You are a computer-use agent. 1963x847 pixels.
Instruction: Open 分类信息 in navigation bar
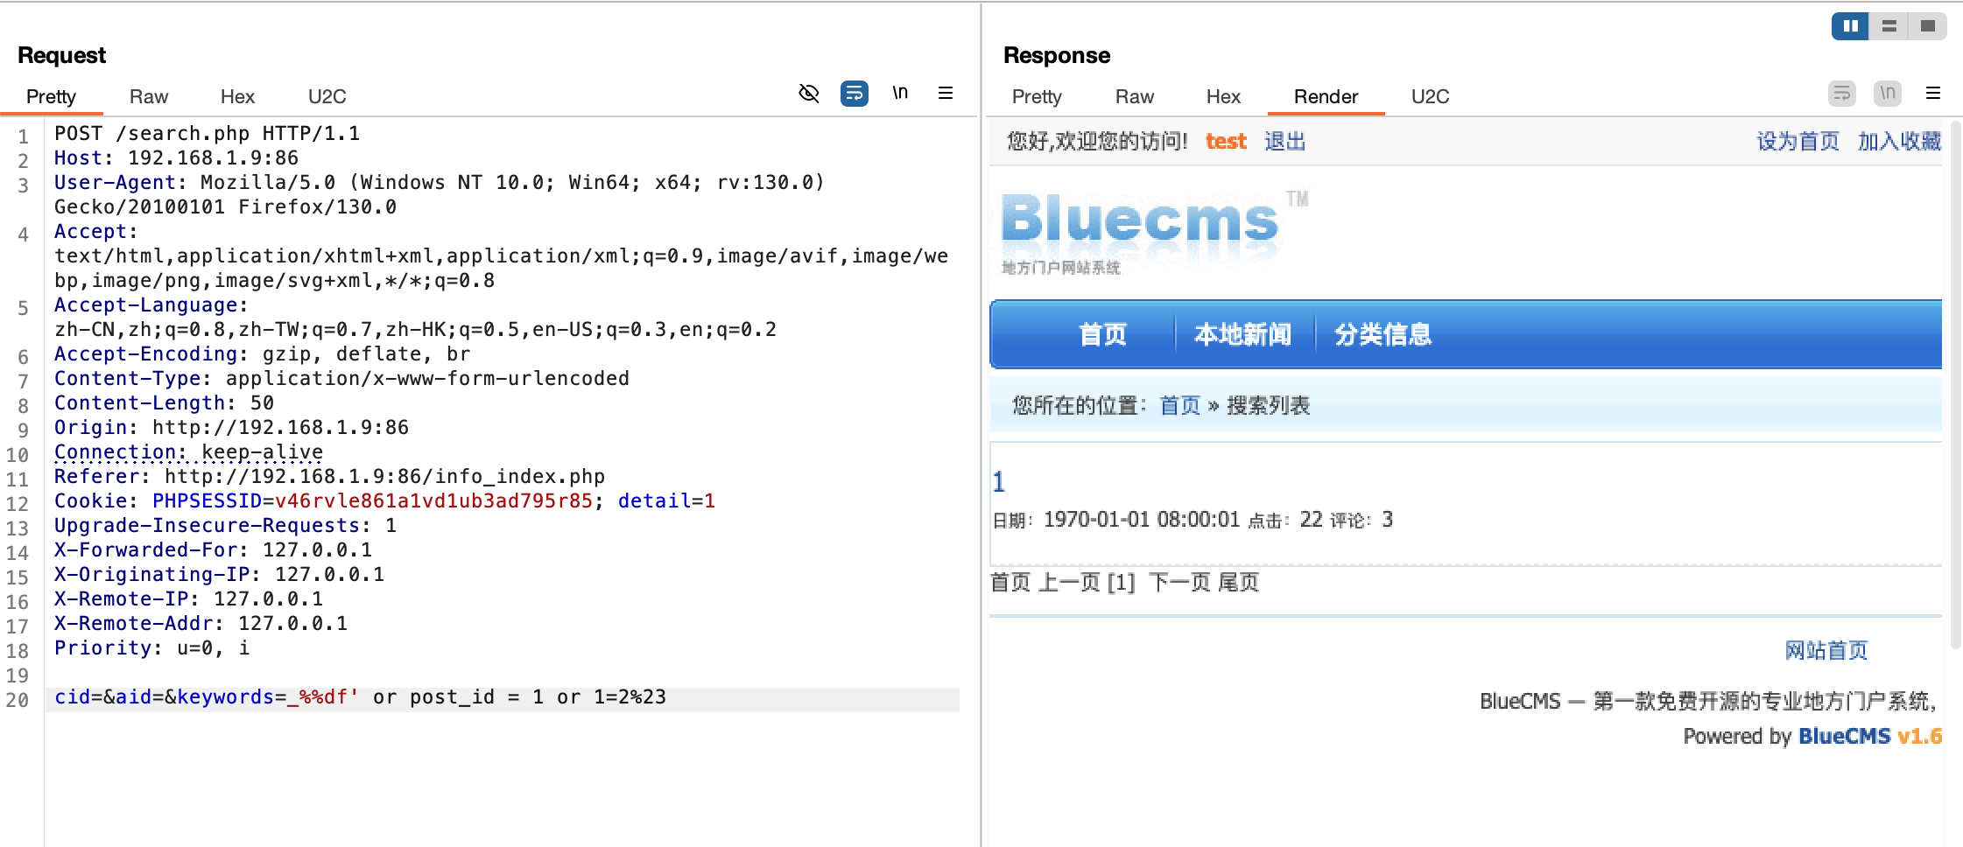coord(1383,334)
